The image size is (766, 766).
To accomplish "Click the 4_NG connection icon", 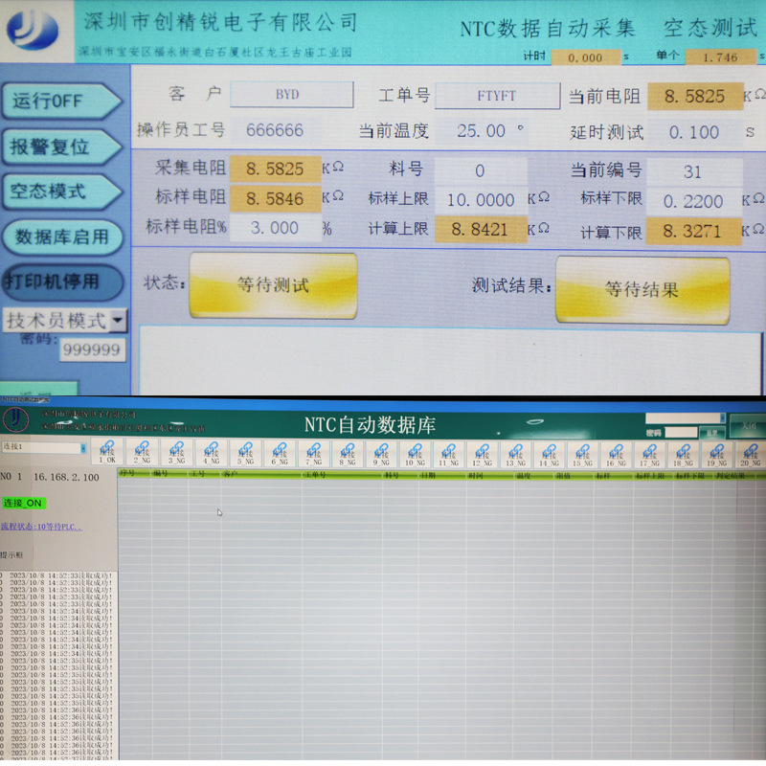I will (211, 452).
